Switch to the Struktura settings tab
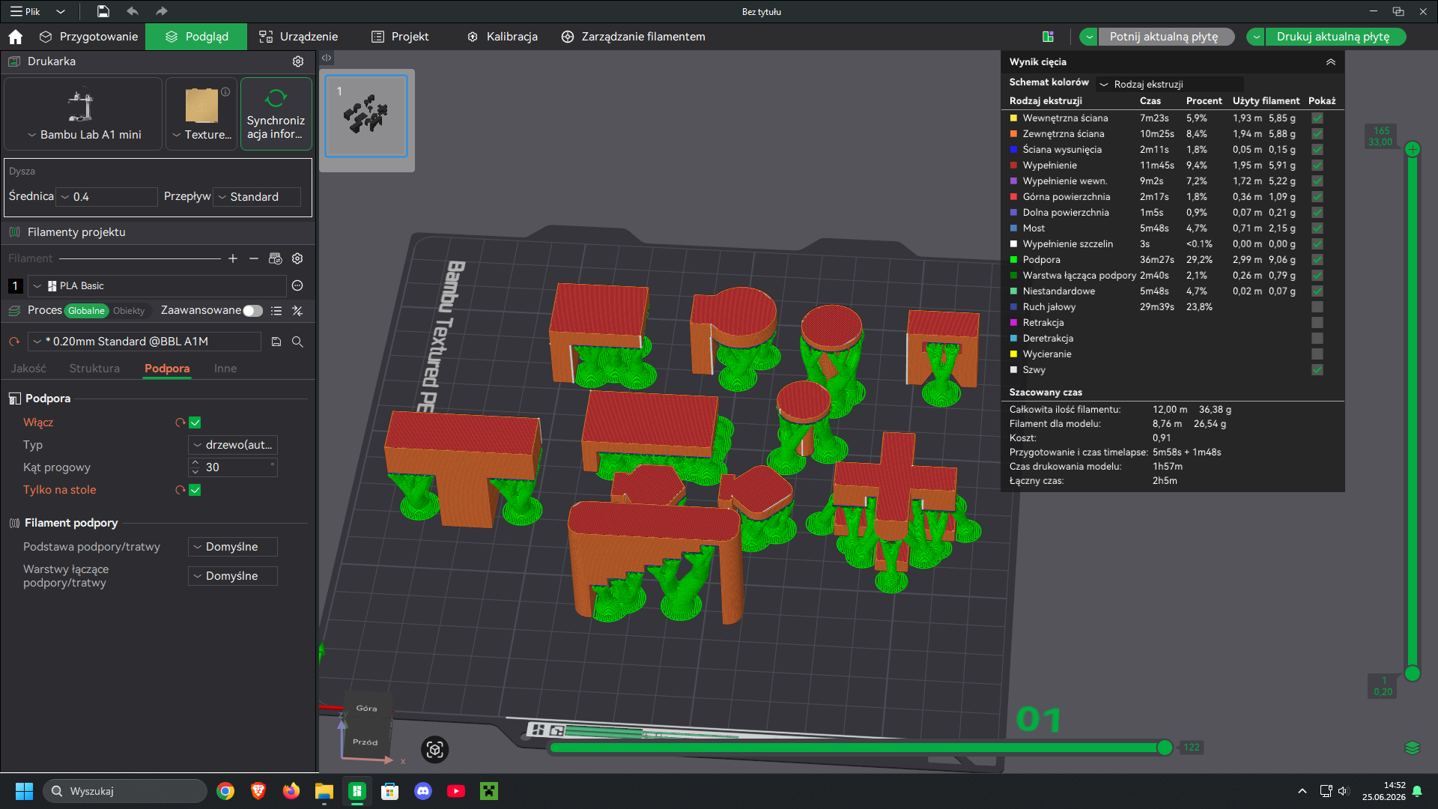Screen dimensions: 1438x809 tap(94, 369)
